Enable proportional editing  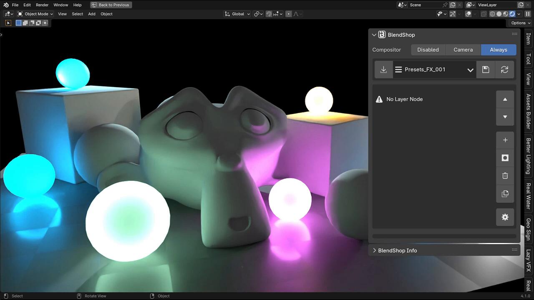point(288,14)
